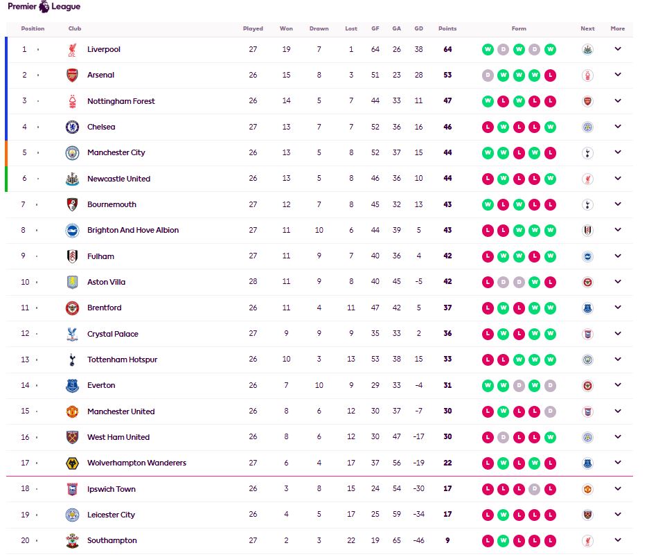Click the Club column header
Screen dimensions: 649x559
(x=75, y=29)
